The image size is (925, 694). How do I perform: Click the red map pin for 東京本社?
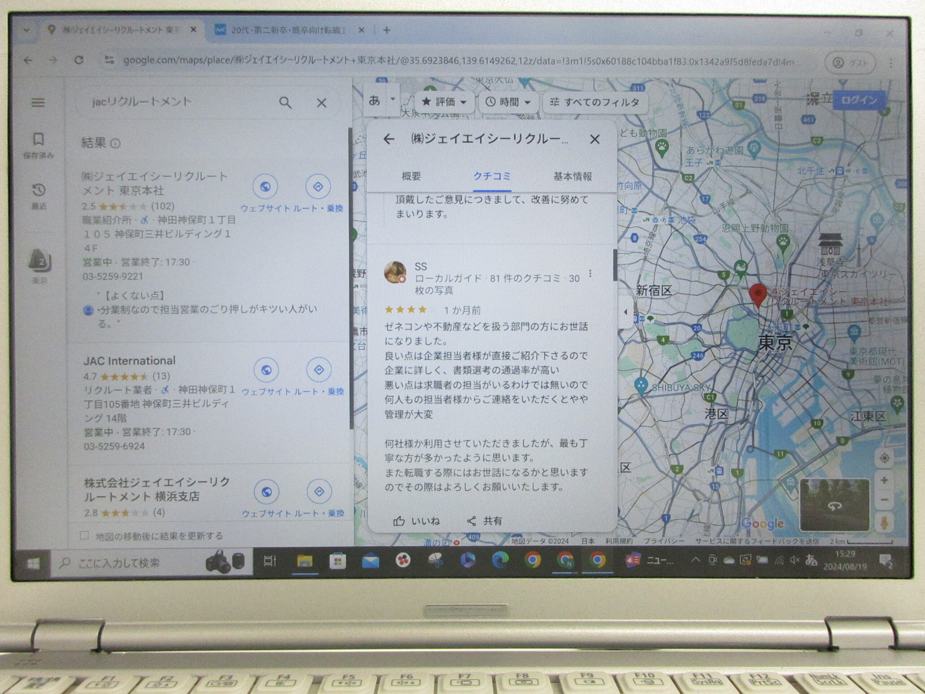point(758,295)
